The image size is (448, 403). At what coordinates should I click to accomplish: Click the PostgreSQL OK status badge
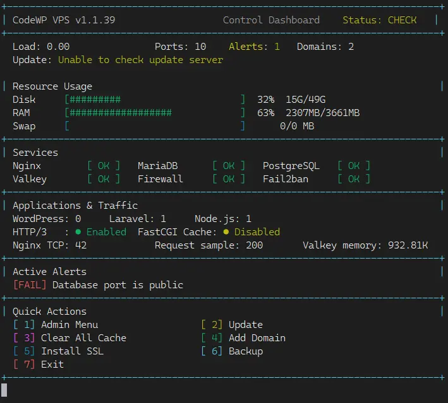tap(354, 166)
